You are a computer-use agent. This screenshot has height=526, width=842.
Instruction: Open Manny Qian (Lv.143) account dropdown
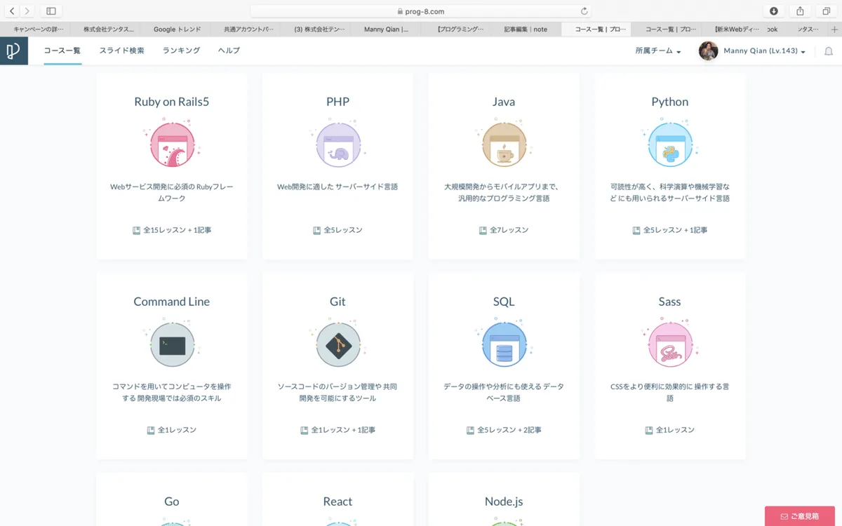tap(764, 51)
